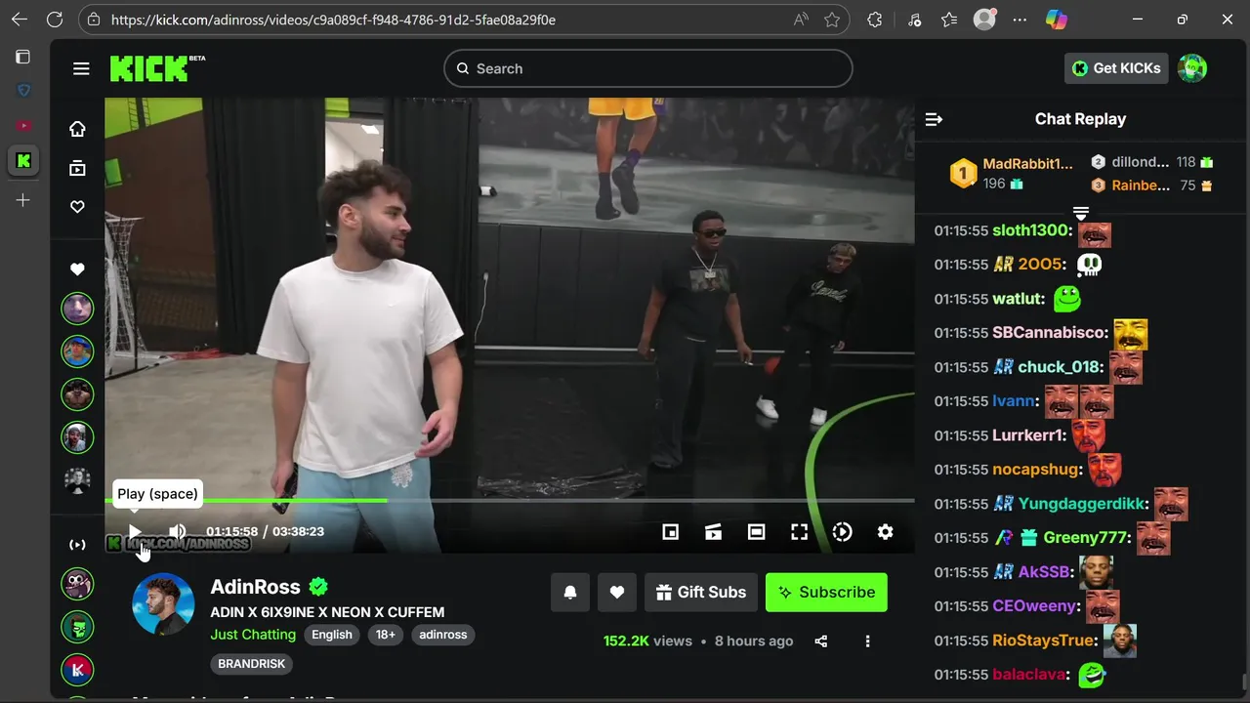
Task: Open user profile avatar menu
Action: (1192, 68)
